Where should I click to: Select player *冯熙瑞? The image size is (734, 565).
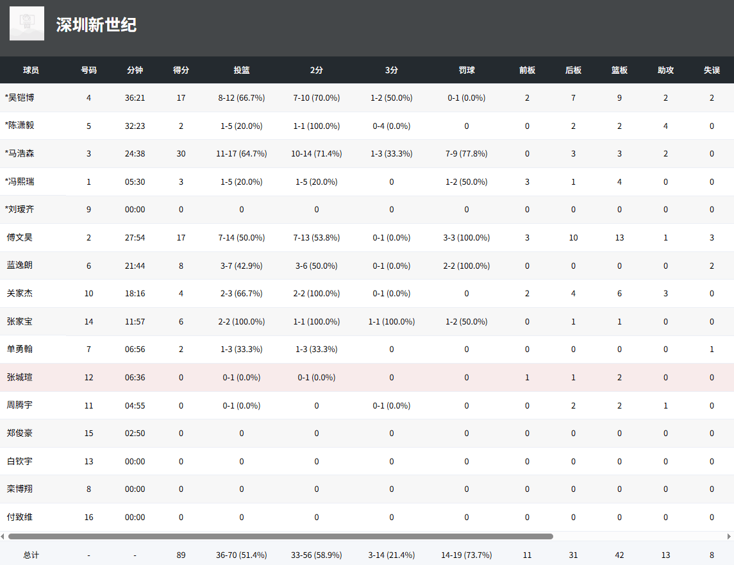coord(20,181)
